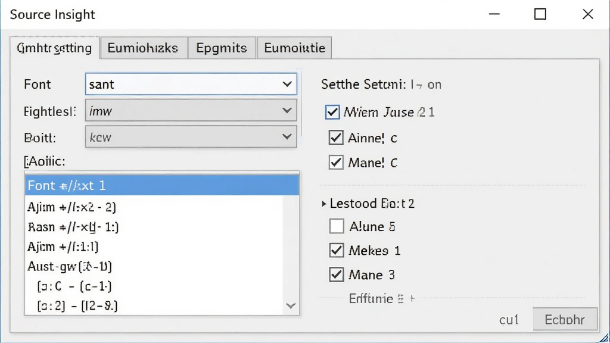The width and height of the screenshot is (610, 343).
Task: Toggle the Miem Jaise 2 1 checkbox
Action: 332,112
